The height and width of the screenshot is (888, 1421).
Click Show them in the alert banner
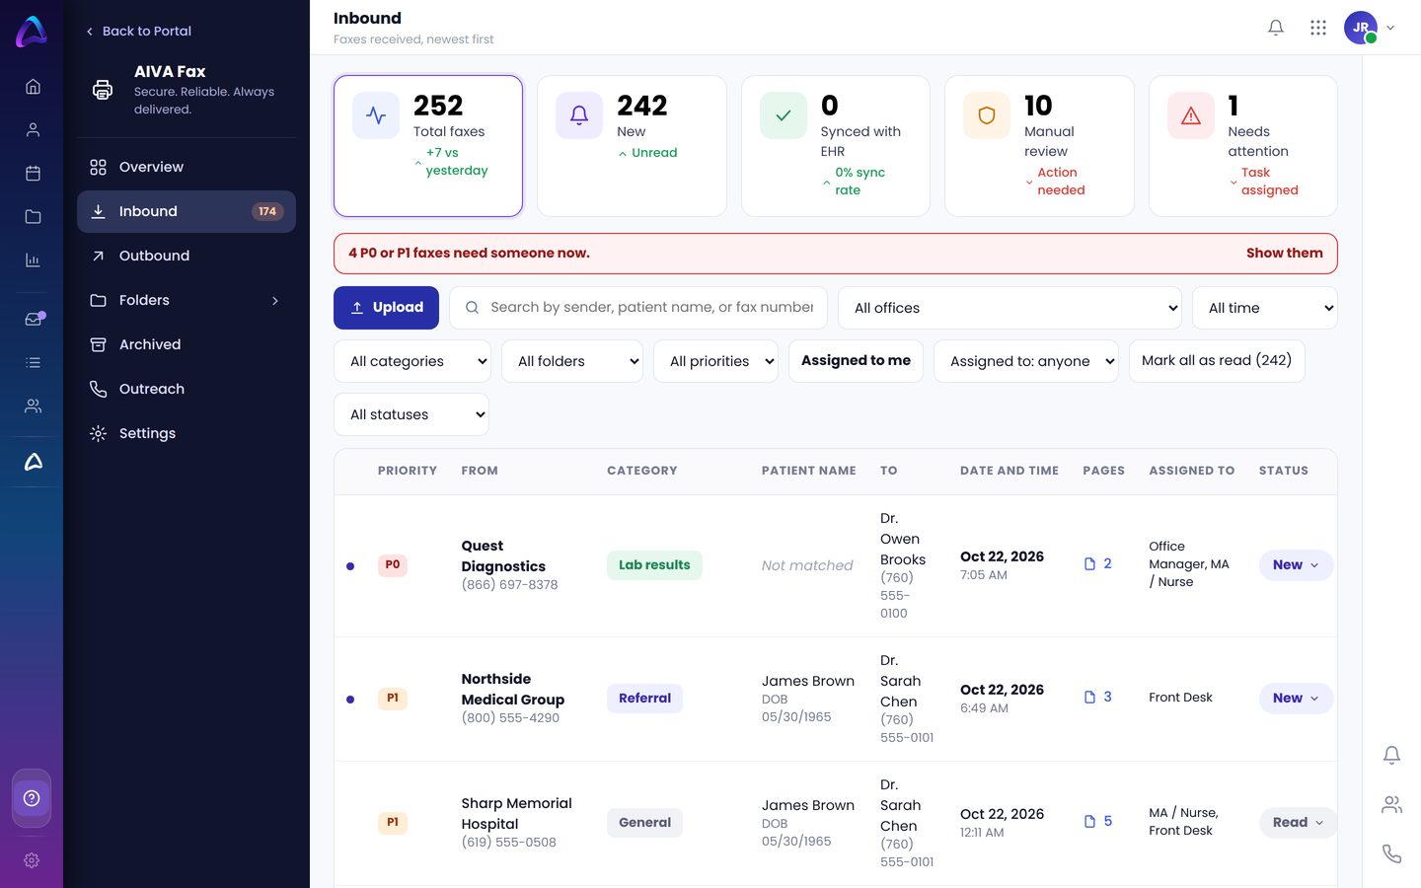(1284, 254)
